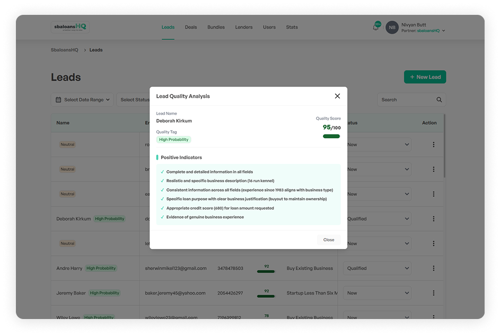Click the calendar icon in date range filter
This screenshot has width=501, height=336.
[58, 99]
